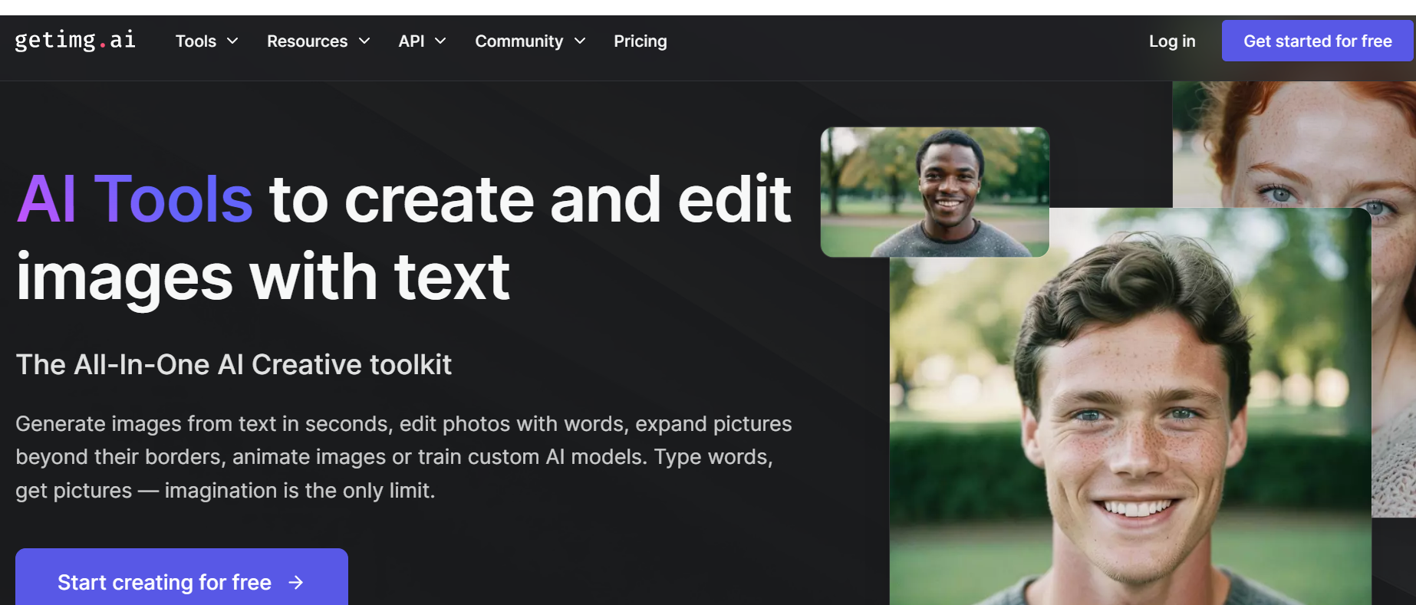Expand the Resources dropdown chevron
This screenshot has height=605, width=1416.
tap(364, 41)
